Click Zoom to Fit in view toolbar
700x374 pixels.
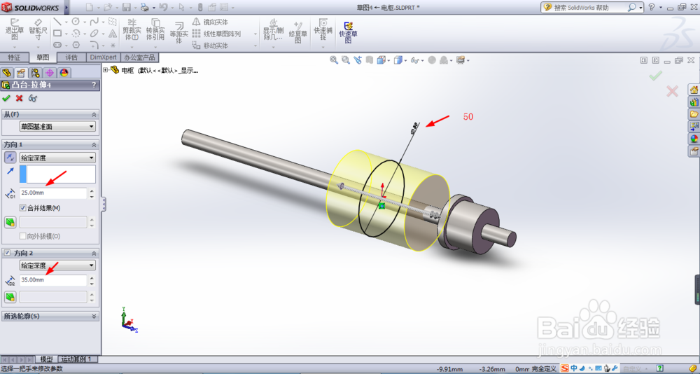pyautogui.click(x=334, y=60)
